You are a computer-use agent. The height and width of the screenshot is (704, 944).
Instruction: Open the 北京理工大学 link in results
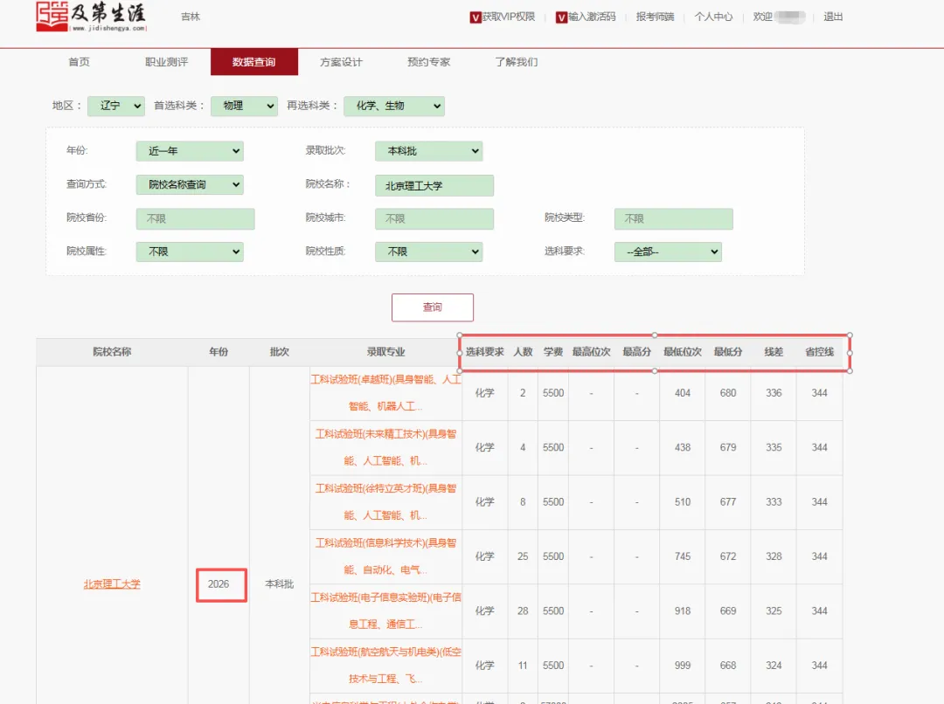click(112, 584)
